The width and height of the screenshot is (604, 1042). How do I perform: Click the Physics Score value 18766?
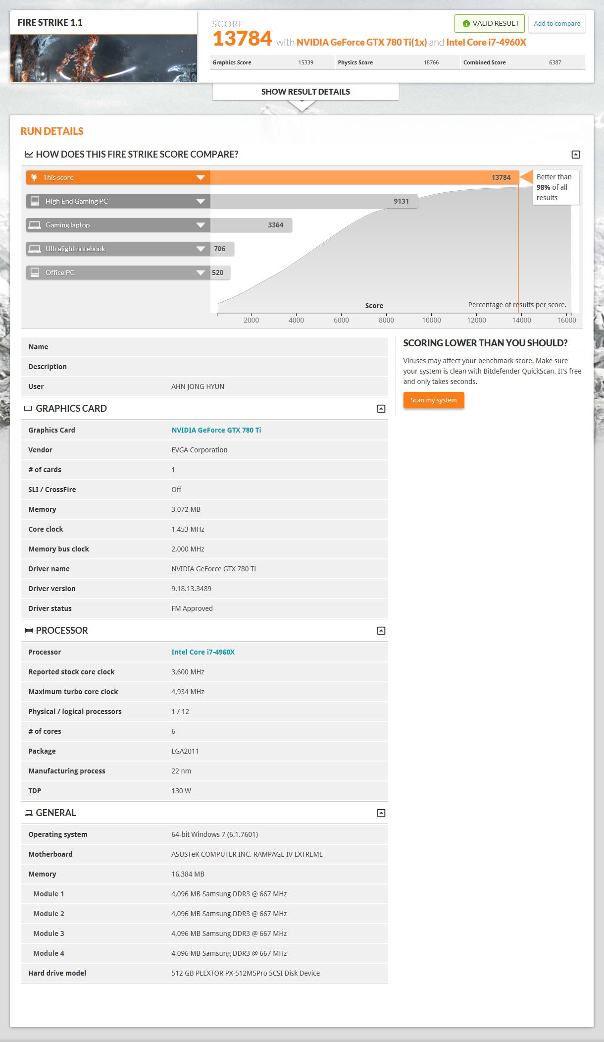431,62
